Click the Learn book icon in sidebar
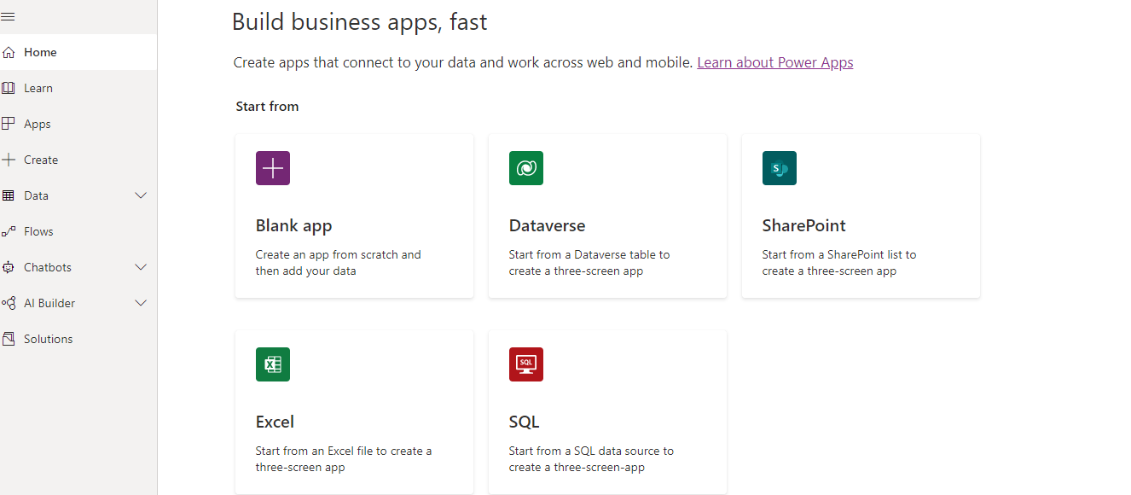This screenshot has width=1131, height=495. click(x=9, y=88)
